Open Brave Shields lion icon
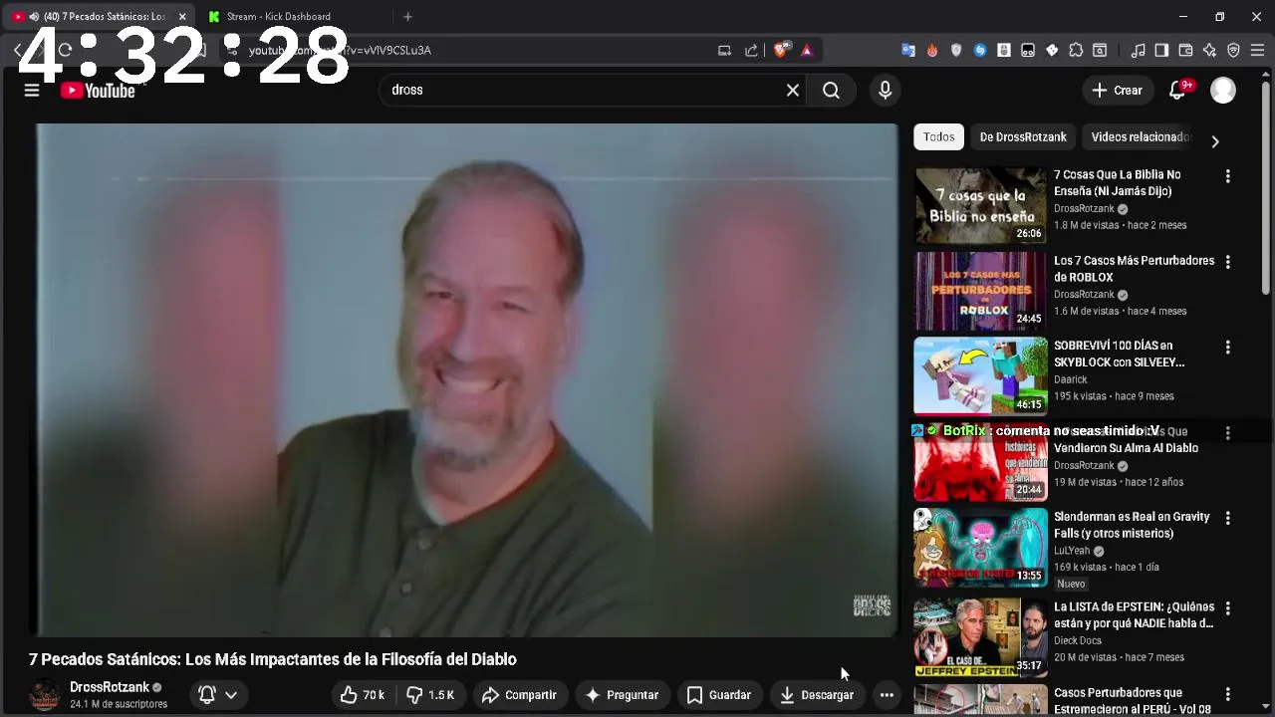Viewport: 1275px width, 717px height. point(782,50)
